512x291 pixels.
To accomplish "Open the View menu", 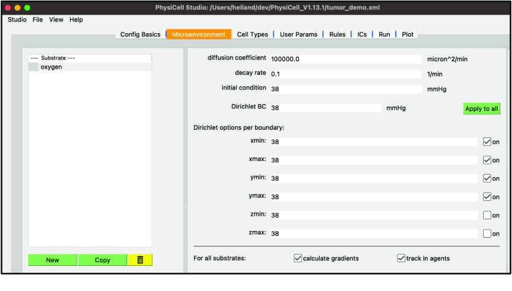I will click(56, 20).
